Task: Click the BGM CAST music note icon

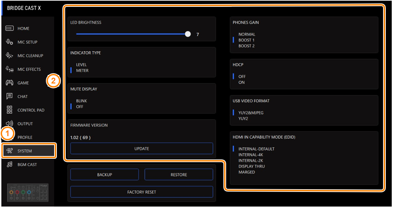Action: (x=10, y=165)
